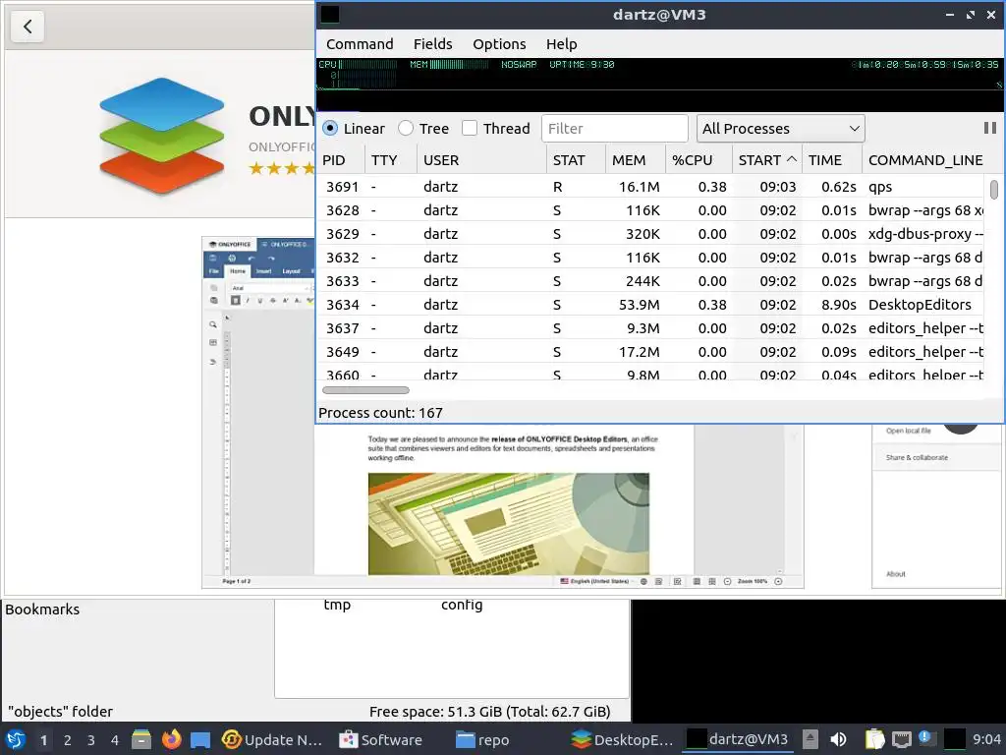Viewport: 1006px width, 755px height.
Task: Click the network status tray icon
Action: [x=902, y=739]
